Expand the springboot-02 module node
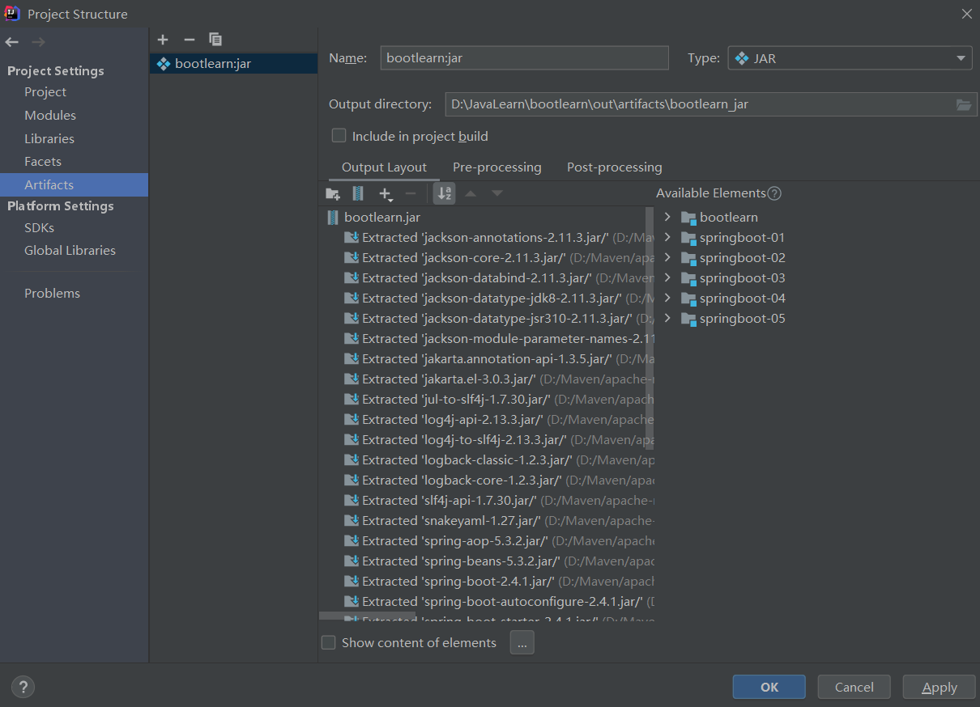 [667, 258]
